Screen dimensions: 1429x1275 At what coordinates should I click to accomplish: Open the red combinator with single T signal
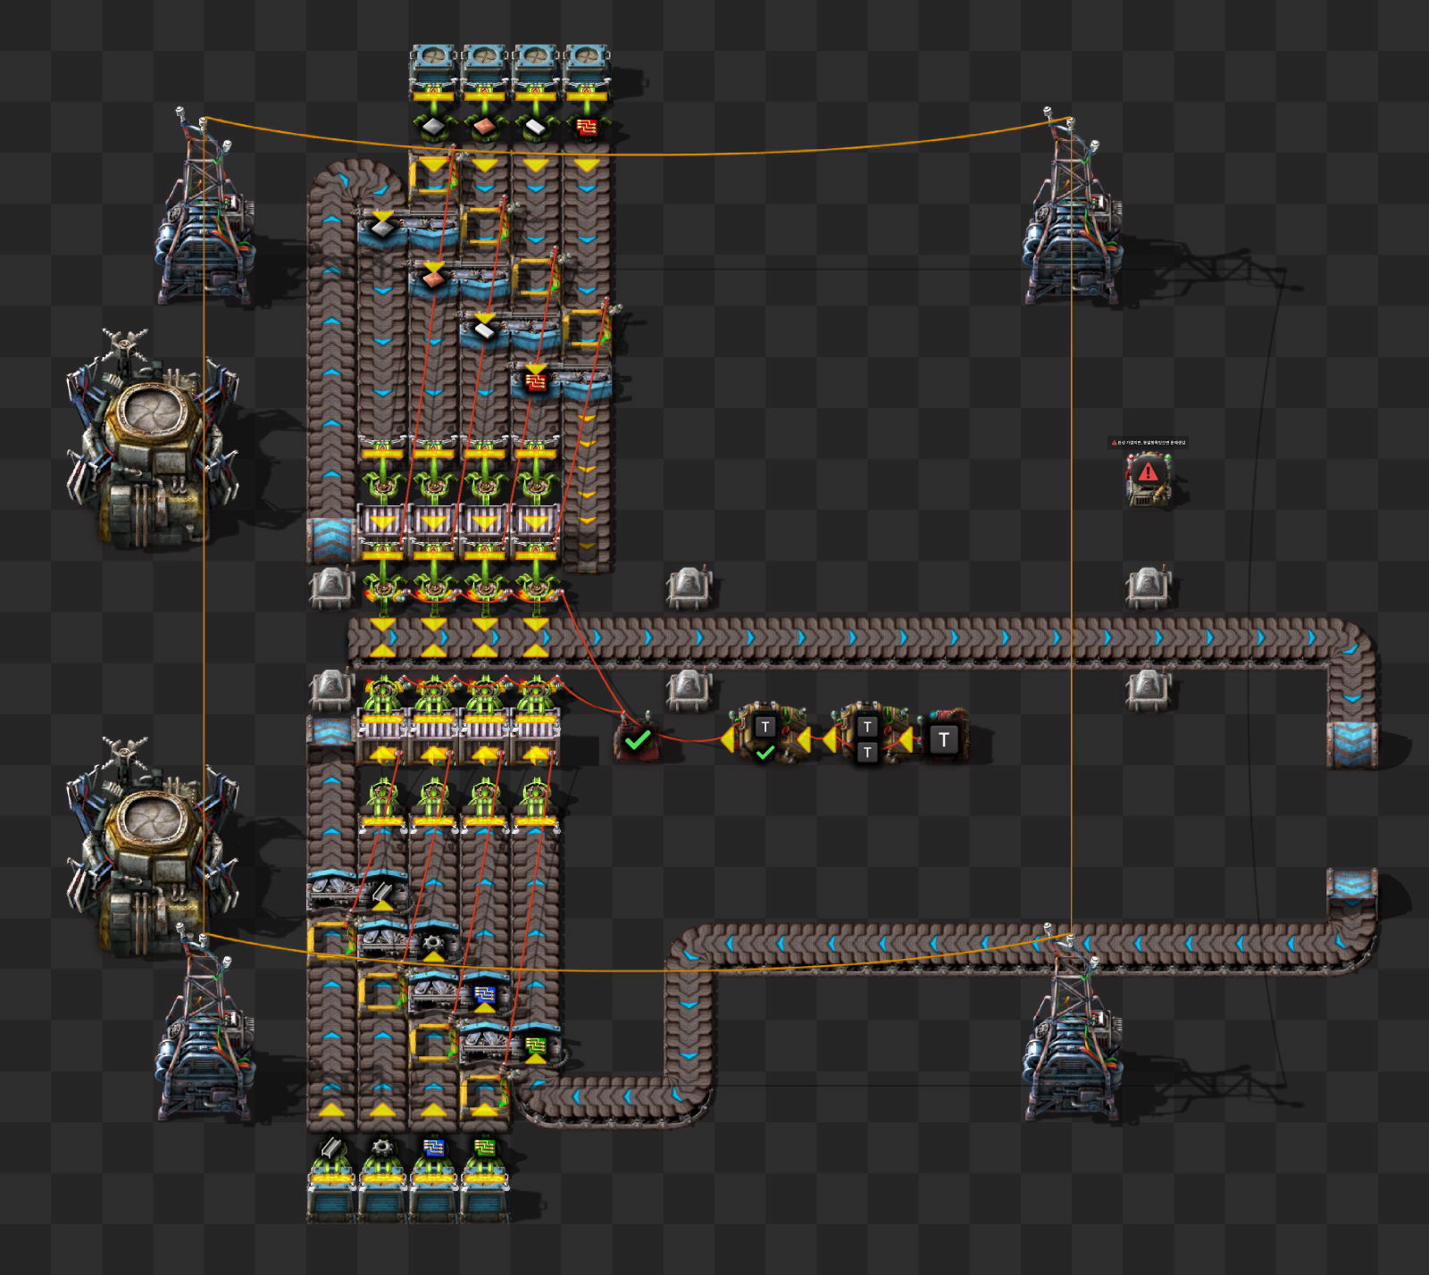(x=943, y=739)
